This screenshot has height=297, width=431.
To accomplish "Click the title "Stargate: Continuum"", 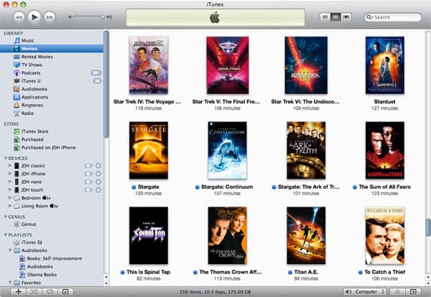I will tap(227, 187).
